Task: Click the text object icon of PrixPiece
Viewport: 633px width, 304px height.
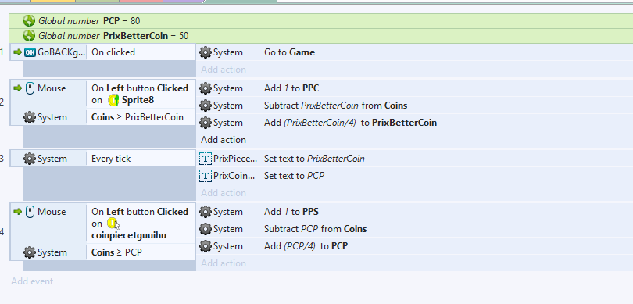Action: (x=206, y=159)
